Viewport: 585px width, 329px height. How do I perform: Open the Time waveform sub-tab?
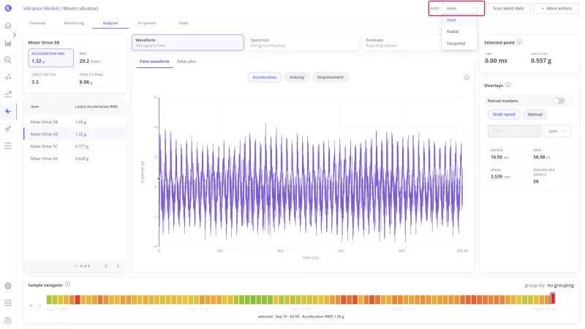pos(154,61)
